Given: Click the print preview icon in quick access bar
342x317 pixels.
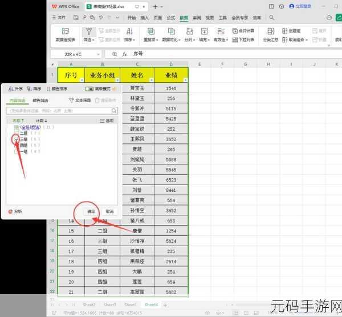Looking at the screenshot, I should [92, 18].
